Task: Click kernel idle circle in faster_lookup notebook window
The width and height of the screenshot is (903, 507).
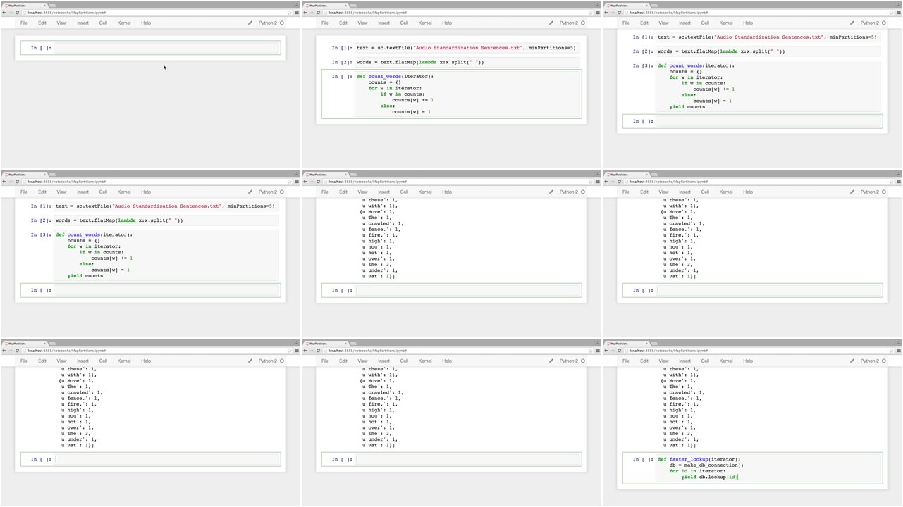Action: pyautogui.click(x=884, y=361)
